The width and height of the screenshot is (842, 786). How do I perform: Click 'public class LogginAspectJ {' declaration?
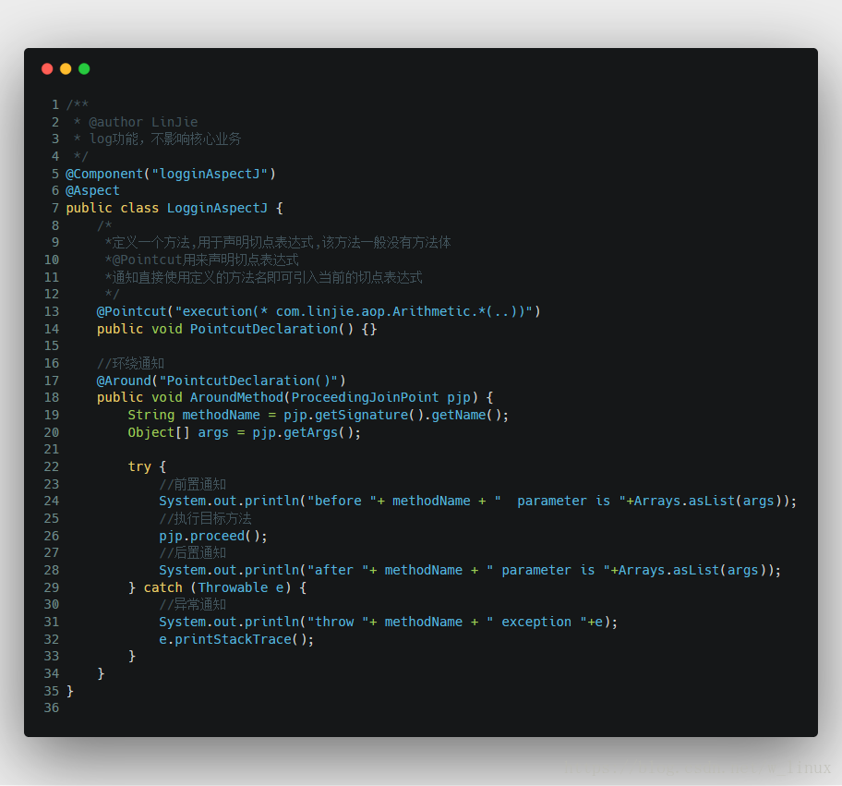(x=174, y=208)
